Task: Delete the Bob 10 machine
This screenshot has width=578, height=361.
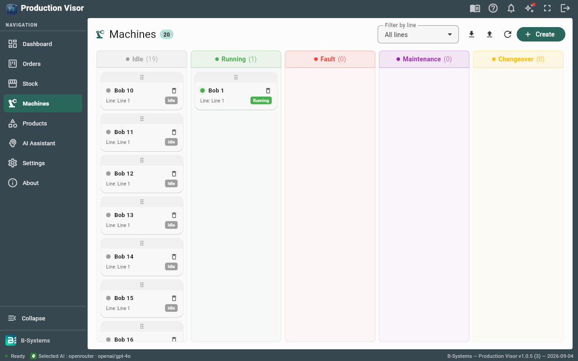Action: [174, 91]
